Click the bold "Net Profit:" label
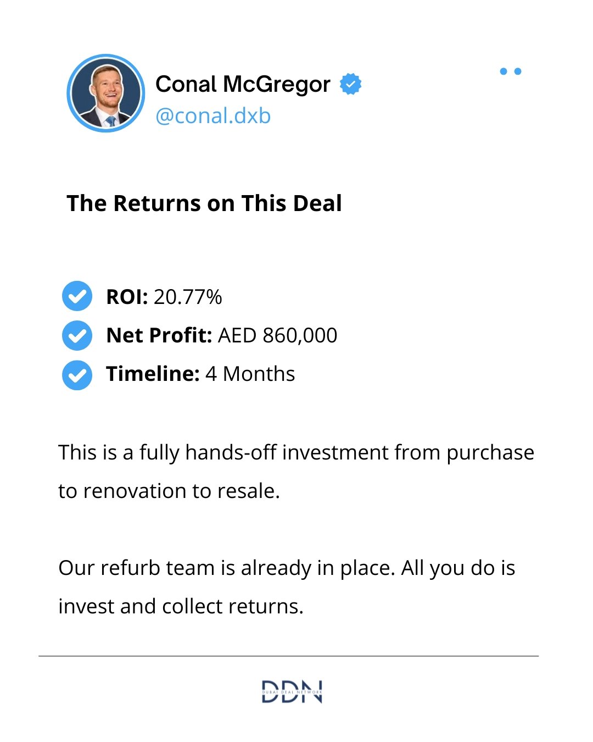This screenshot has height=742, width=593. point(159,335)
